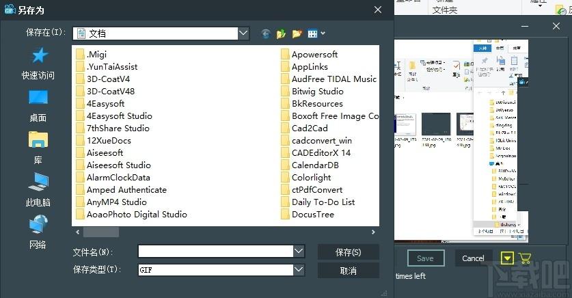Select the Cad2Cad folder
572x298 pixels.
305,128
